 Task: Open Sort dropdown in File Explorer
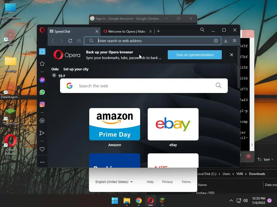tap(265, 160)
